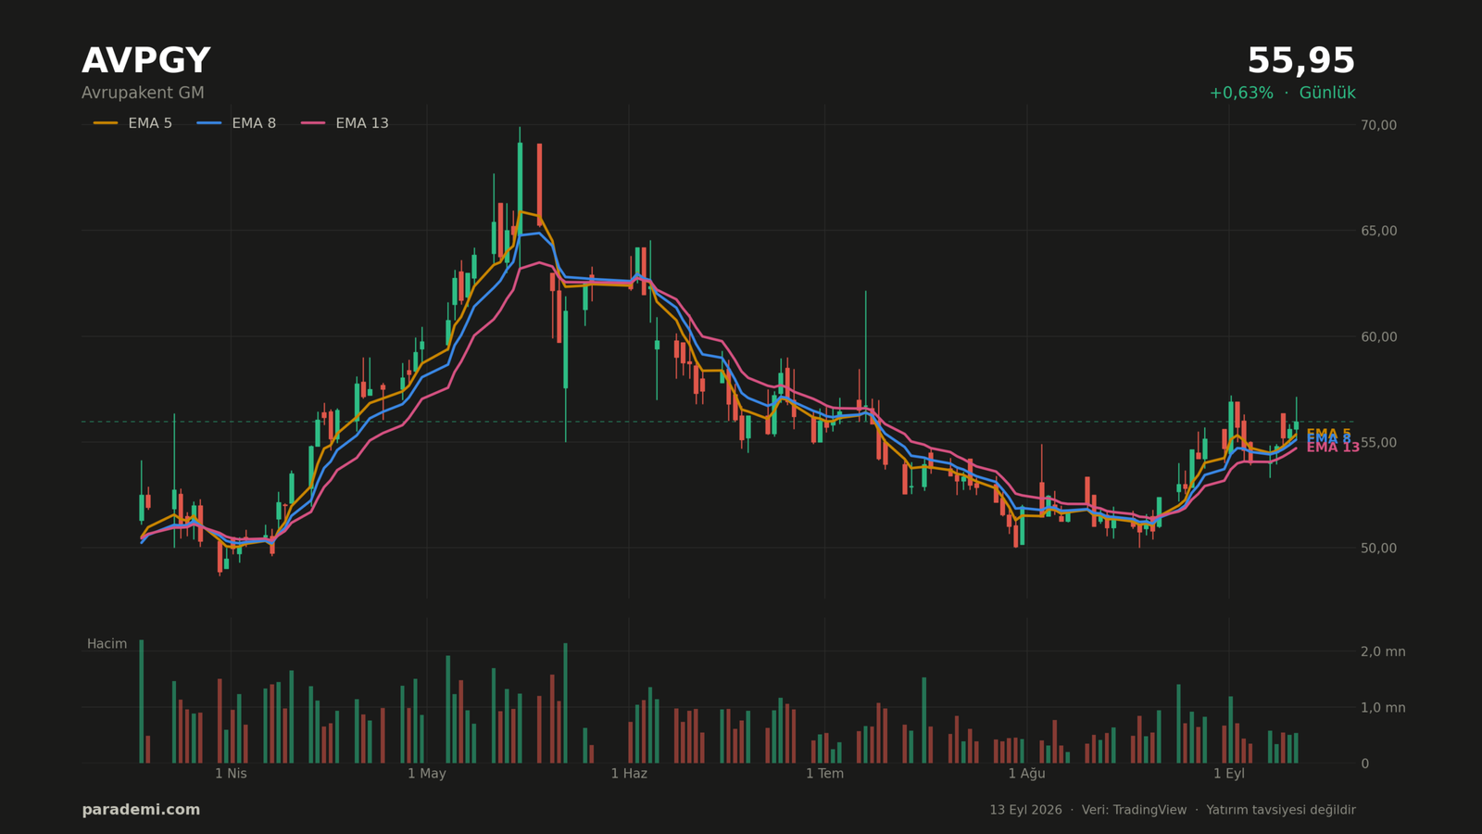Open the parademi.com footer link

point(141,810)
